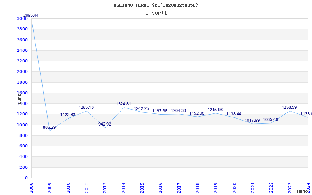The width and height of the screenshot is (312, 195).
Task: Select the 1200 y-axis tick label
Action: coord(22,114)
